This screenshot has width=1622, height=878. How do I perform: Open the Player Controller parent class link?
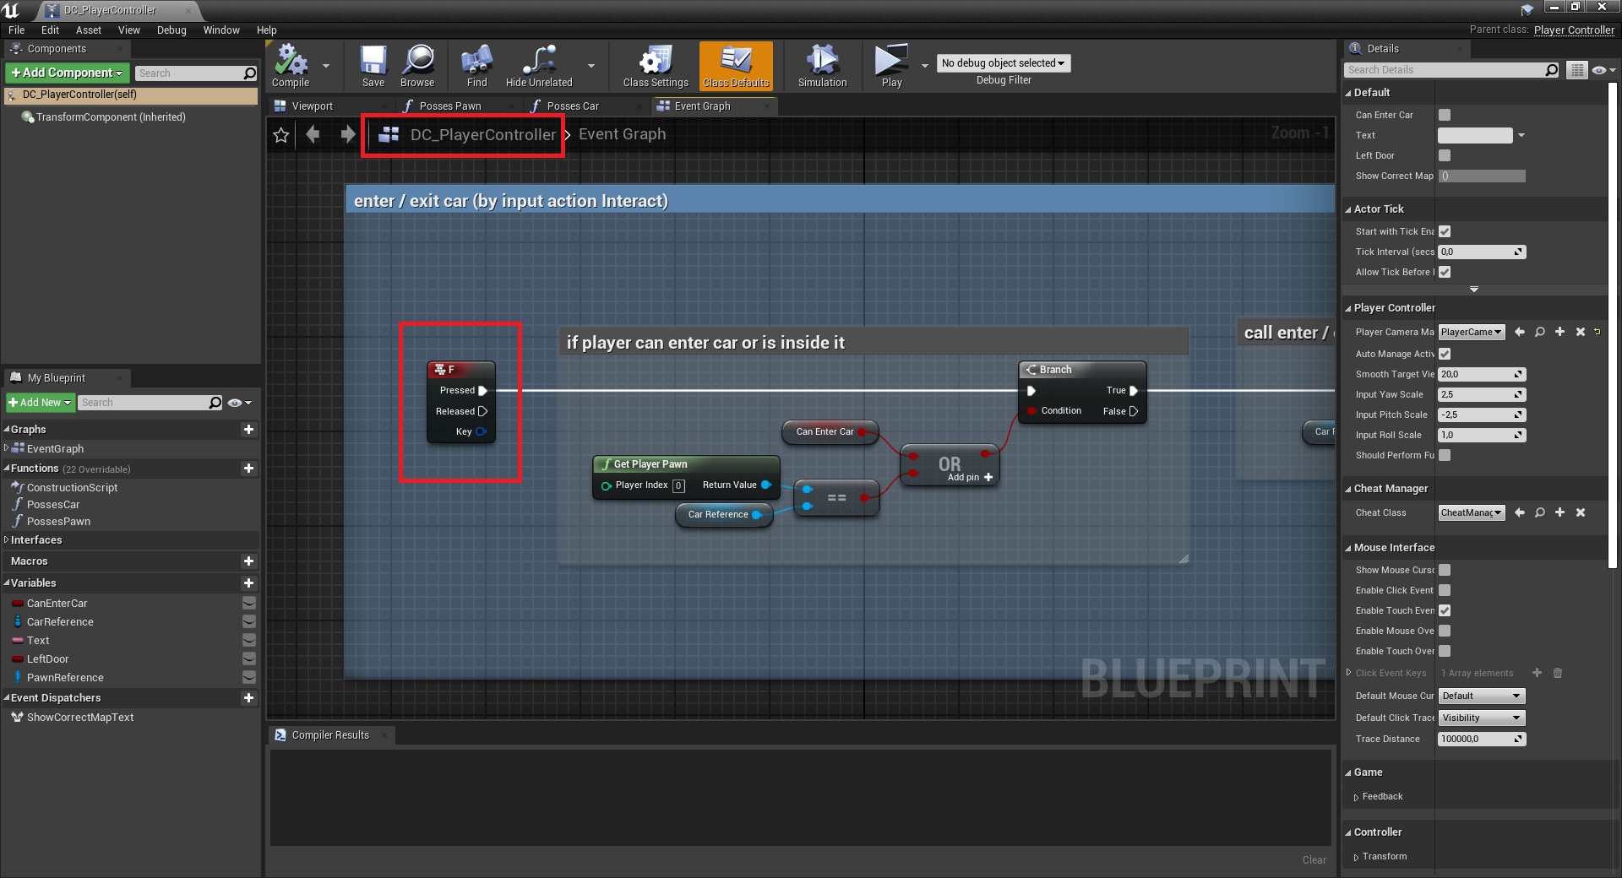pyautogui.click(x=1574, y=30)
